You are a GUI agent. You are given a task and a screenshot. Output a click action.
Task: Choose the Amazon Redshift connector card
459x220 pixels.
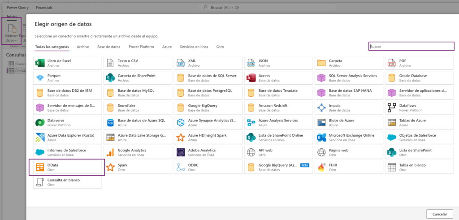(x=279, y=108)
